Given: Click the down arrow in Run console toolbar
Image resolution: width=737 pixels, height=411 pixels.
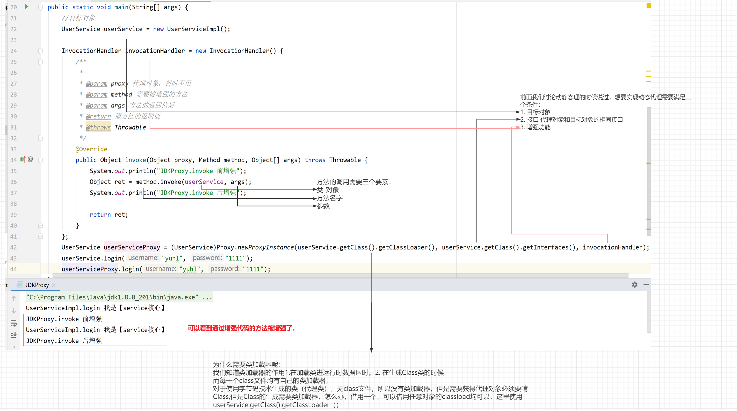Looking at the screenshot, I should tap(13, 311).
